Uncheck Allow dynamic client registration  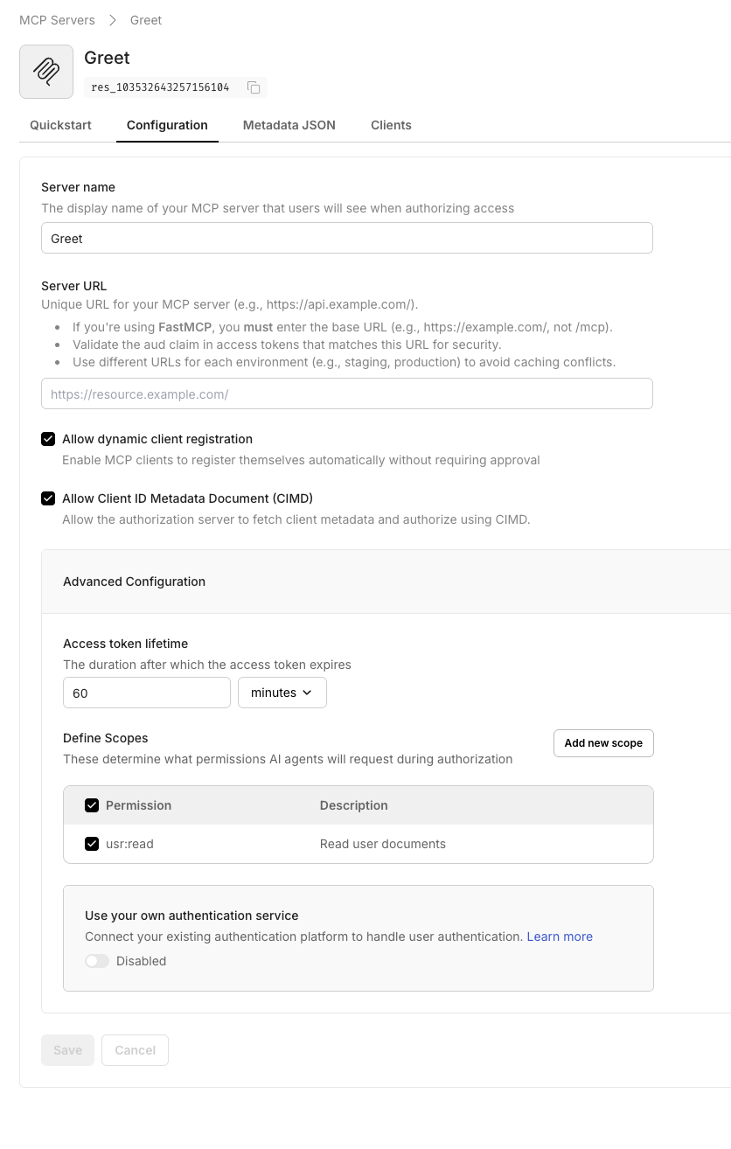click(48, 439)
